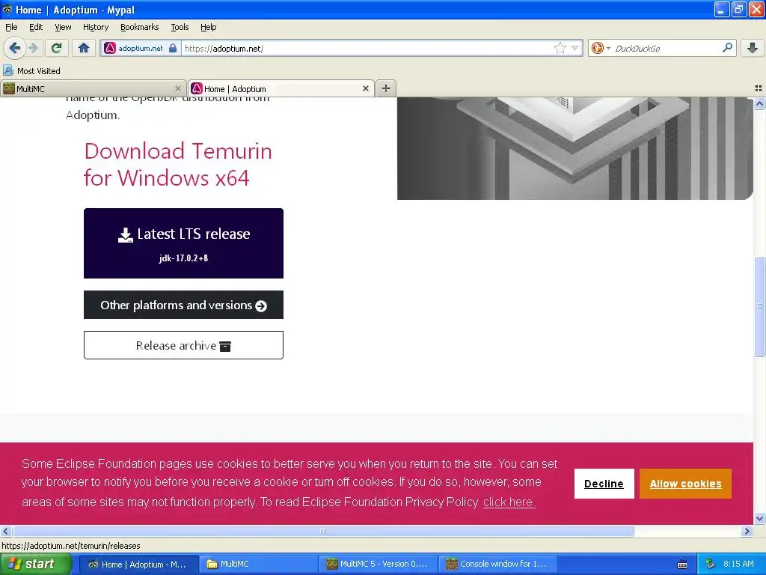
Task: Click the adoptium.net site identity badge
Action: 140,48
